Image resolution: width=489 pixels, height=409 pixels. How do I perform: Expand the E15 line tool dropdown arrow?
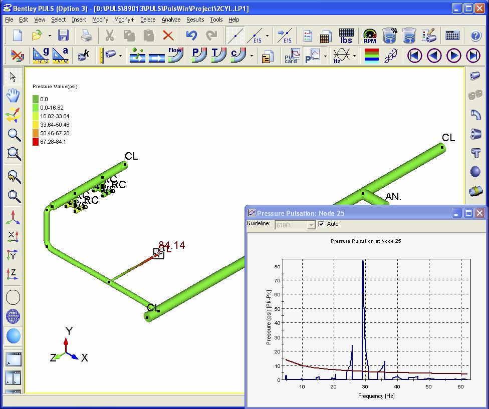click(267, 36)
